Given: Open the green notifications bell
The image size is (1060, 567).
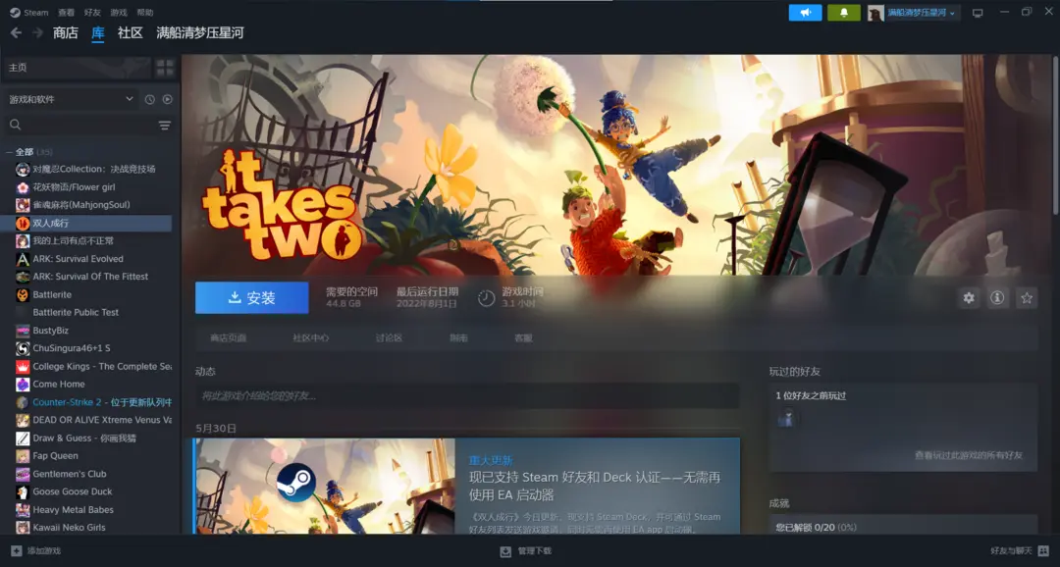Looking at the screenshot, I should click(844, 13).
